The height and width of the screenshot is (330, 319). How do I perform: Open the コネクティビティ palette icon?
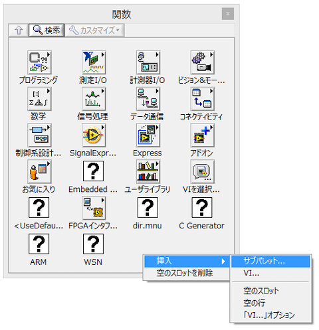click(x=203, y=99)
